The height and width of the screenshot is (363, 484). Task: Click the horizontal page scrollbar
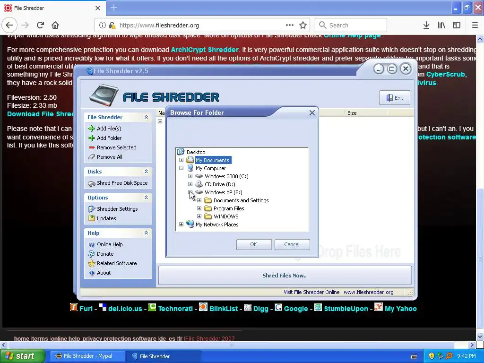click(231, 345)
